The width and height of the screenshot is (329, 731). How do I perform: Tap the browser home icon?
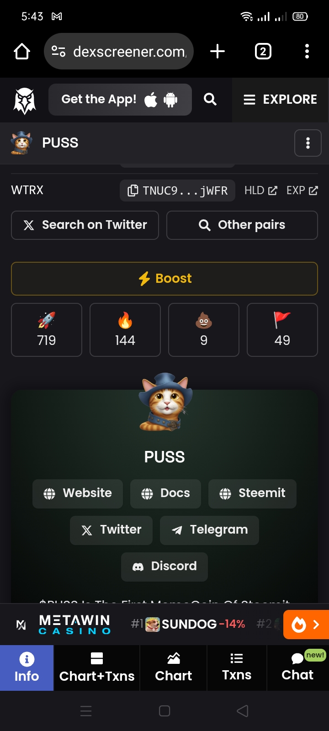coord(22,52)
